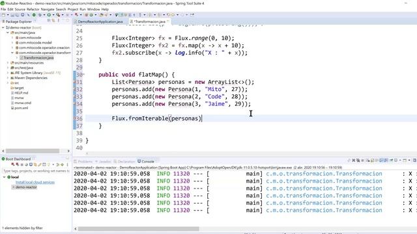Click the Install local cloud services link

coord(35,182)
